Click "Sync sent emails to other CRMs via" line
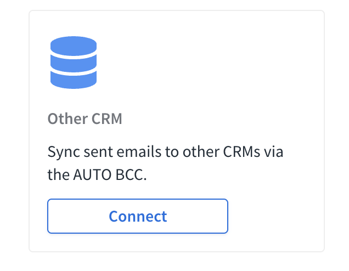 tap(165, 152)
